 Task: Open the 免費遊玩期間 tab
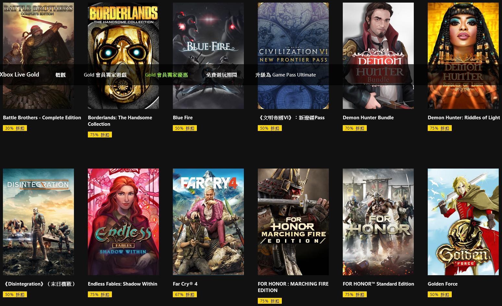[x=221, y=75]
